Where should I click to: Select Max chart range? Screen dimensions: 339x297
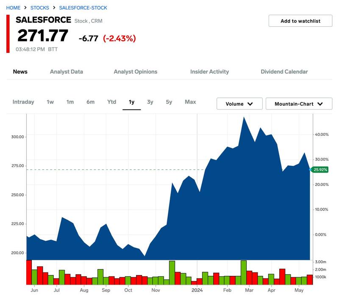(x=190, y=102)
